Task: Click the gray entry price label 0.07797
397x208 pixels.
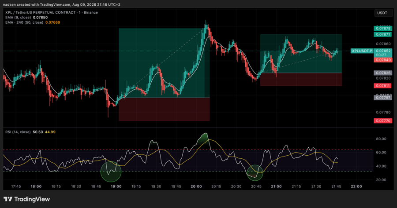Action: [383, 98]
